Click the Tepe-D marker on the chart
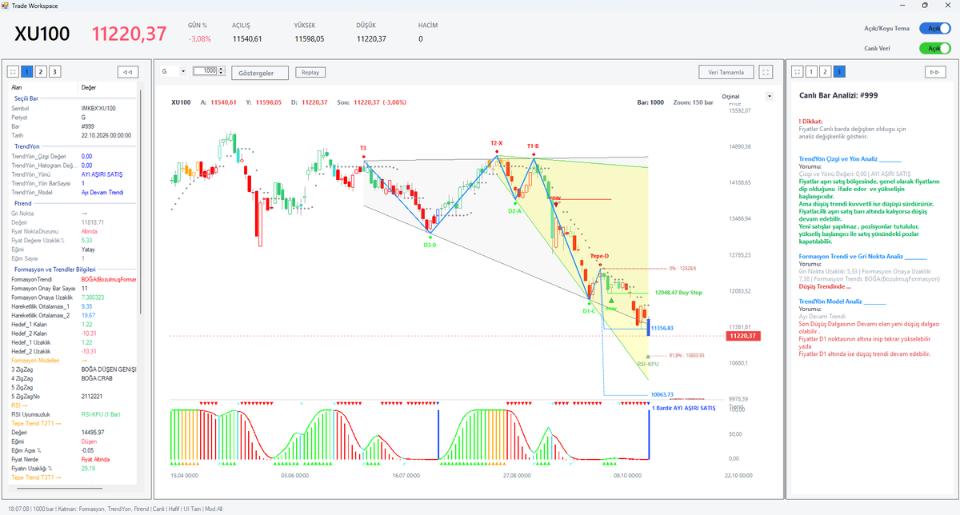 point(599,256)
